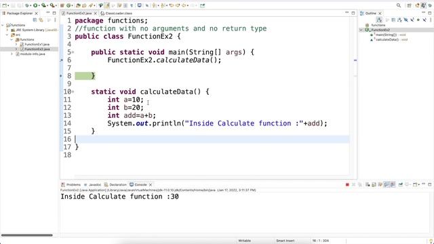Click the green Run button in toolbar
This screenshot has width=434, height=244.
pyautogui.click(x=35, y=5)
